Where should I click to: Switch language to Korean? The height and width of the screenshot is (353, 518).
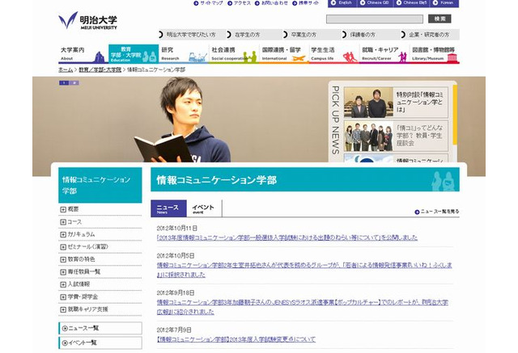[x=444, y=2]
